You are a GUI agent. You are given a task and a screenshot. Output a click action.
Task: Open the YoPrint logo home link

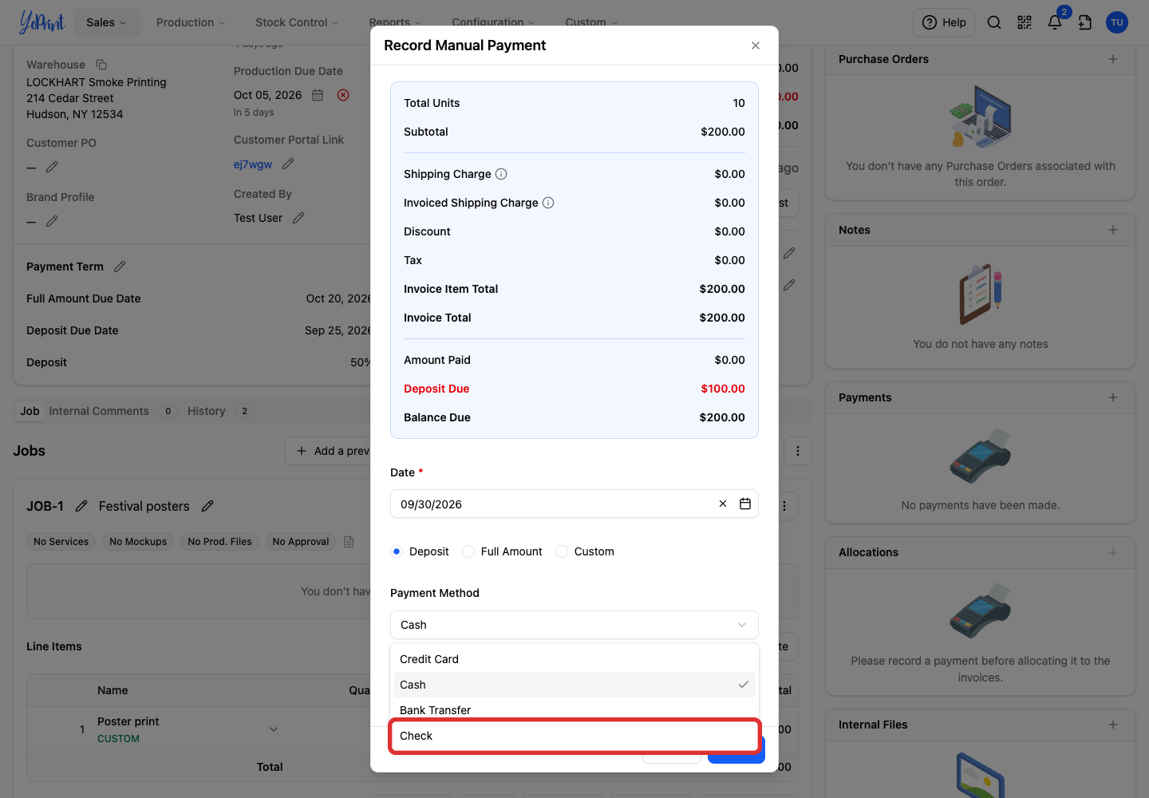(41, 22)
